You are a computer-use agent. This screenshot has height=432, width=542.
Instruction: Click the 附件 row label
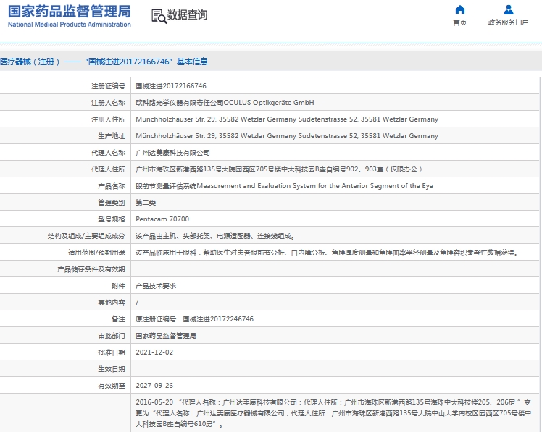coord(118,286)
